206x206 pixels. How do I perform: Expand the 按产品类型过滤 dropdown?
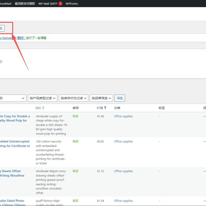[x=42, y=98]
